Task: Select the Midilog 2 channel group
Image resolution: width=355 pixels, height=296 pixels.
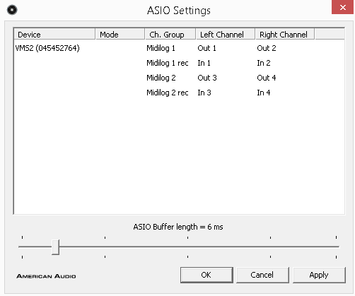Action: [x=161, y=78]
